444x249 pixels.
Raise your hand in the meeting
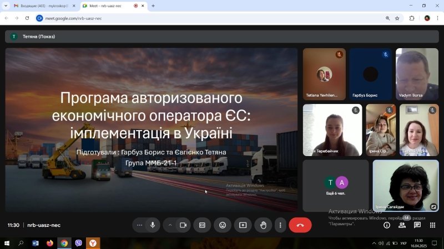[x=263, y=225]
